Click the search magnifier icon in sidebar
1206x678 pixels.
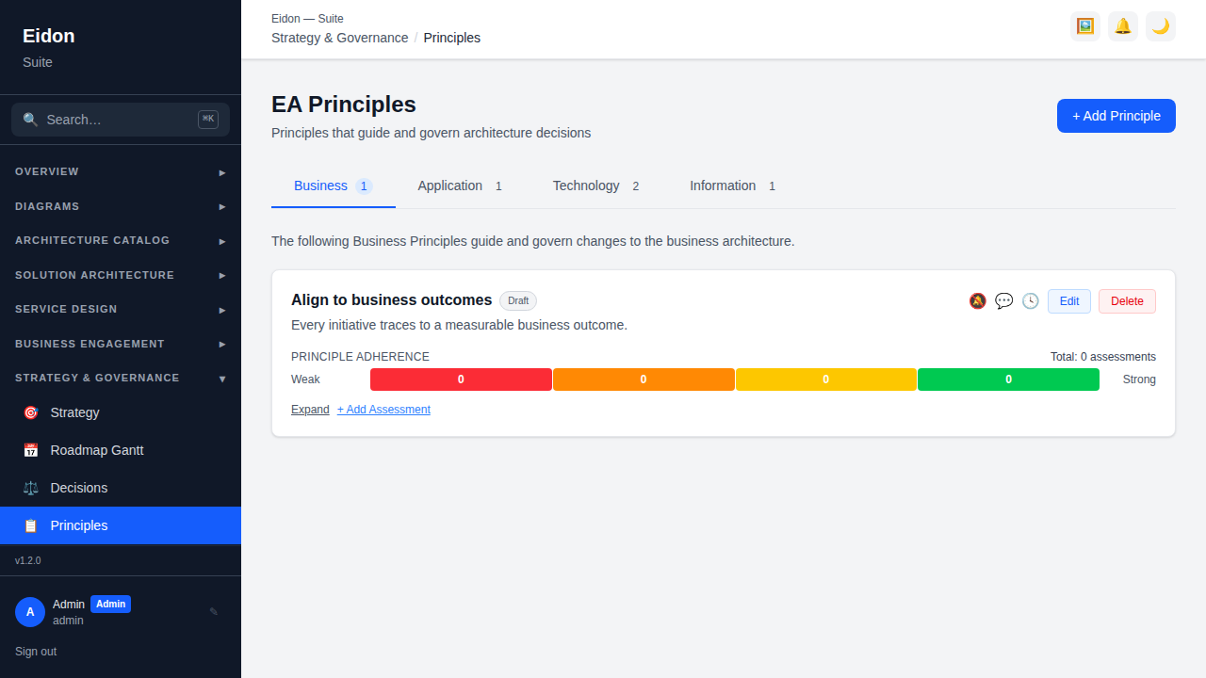(30, 120)
